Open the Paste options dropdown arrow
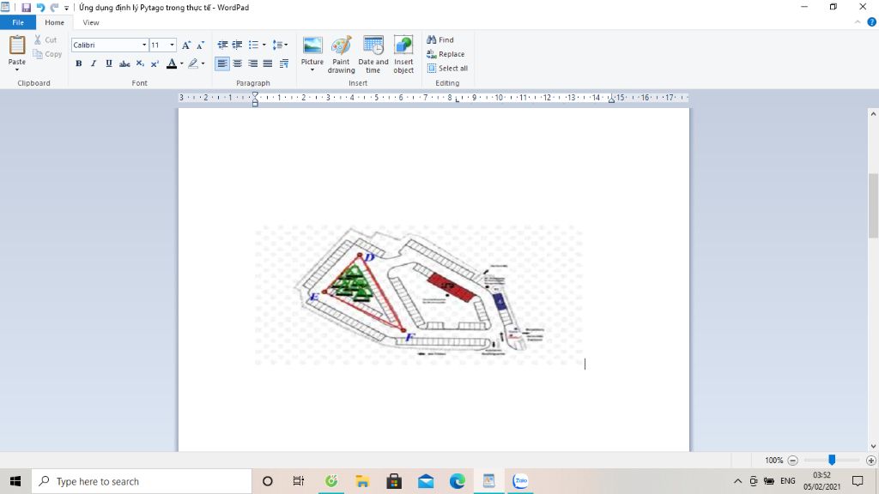This screenshot has height=494, width=879. [x=17, y=70]
